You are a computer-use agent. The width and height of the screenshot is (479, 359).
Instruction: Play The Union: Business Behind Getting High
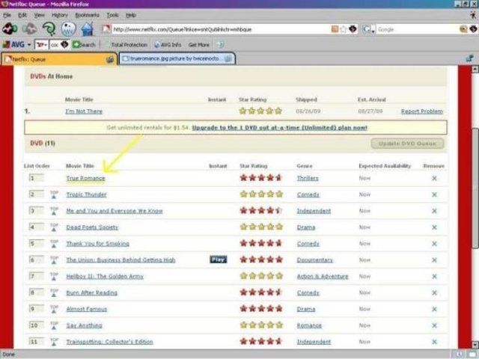[x=218, y=260]
